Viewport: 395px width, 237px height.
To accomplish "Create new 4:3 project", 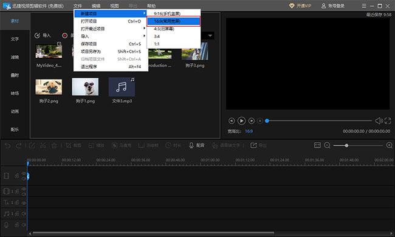I will tap(174, 29).
